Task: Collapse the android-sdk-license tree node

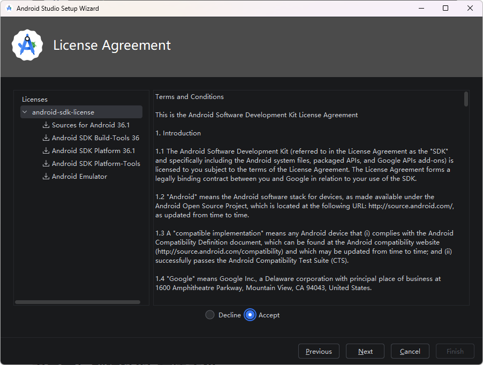Action: pyautogui.click(x=25, y=112)
